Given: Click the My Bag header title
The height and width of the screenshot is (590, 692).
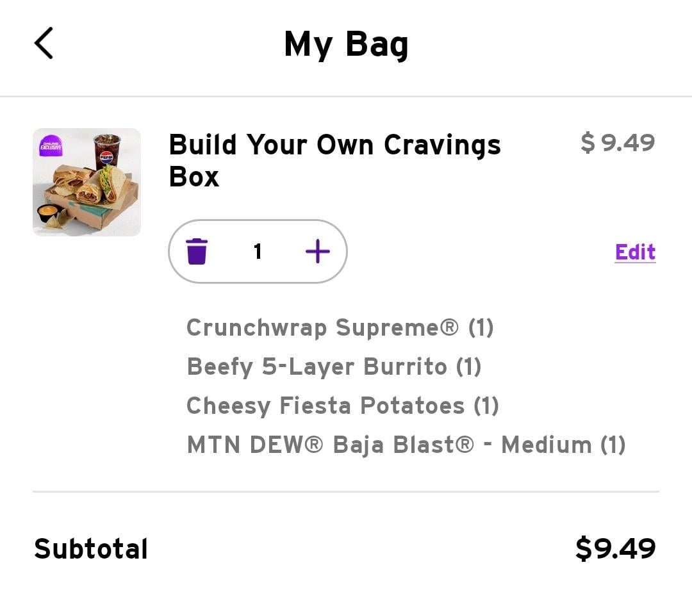Looking at the screenshot, I should (x=346, y=45).
